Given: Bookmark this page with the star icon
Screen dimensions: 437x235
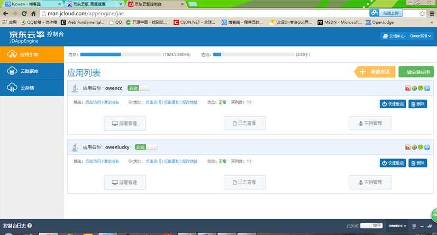Looking at the screenshot, I should click(422, 13).
